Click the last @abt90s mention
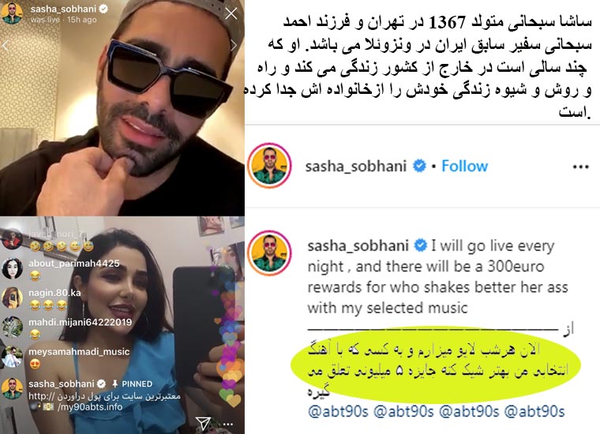 click(534, 411)
